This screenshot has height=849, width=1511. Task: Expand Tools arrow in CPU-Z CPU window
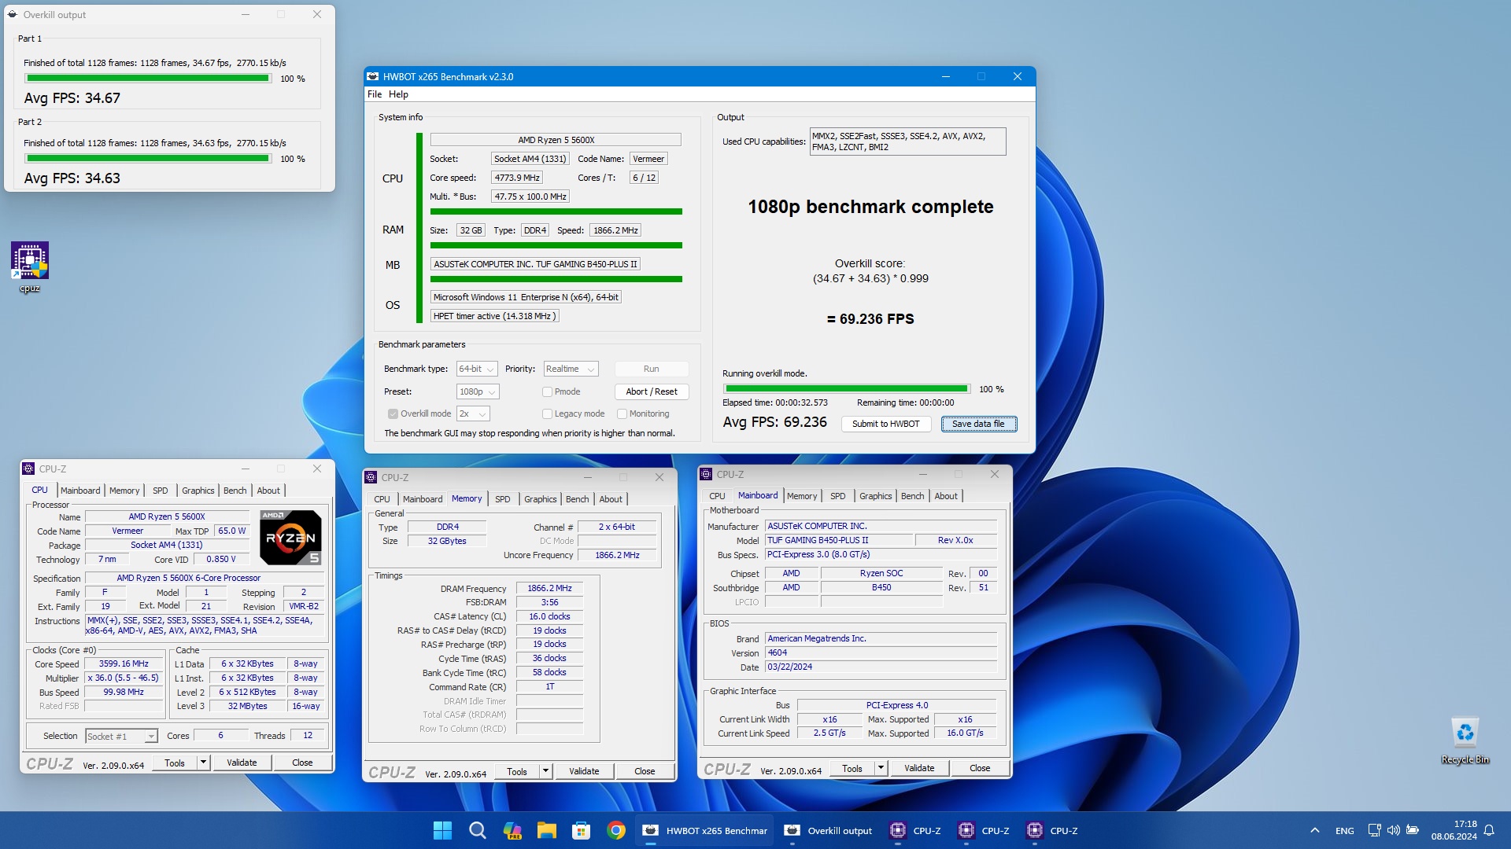[x=203, y=763]
